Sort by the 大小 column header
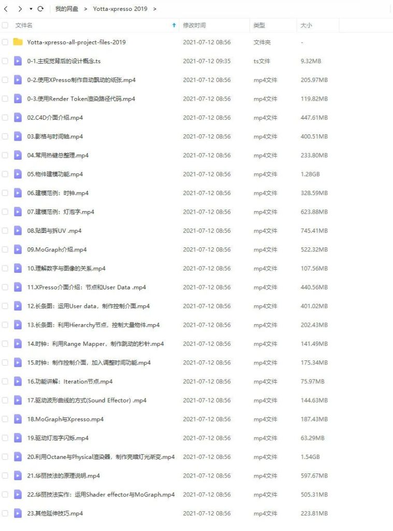The width and height of the screenshot is (393, 531). tap(306, 25)
